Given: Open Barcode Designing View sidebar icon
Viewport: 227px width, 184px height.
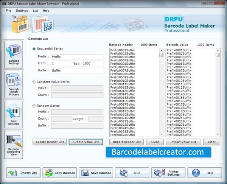Looking at the screenshot, I should click(14, 145).
